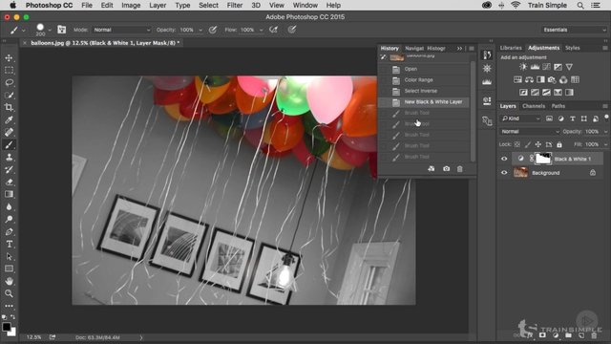Toggle lock image pixels
611x344 pixels.
[x=528, y=144]
